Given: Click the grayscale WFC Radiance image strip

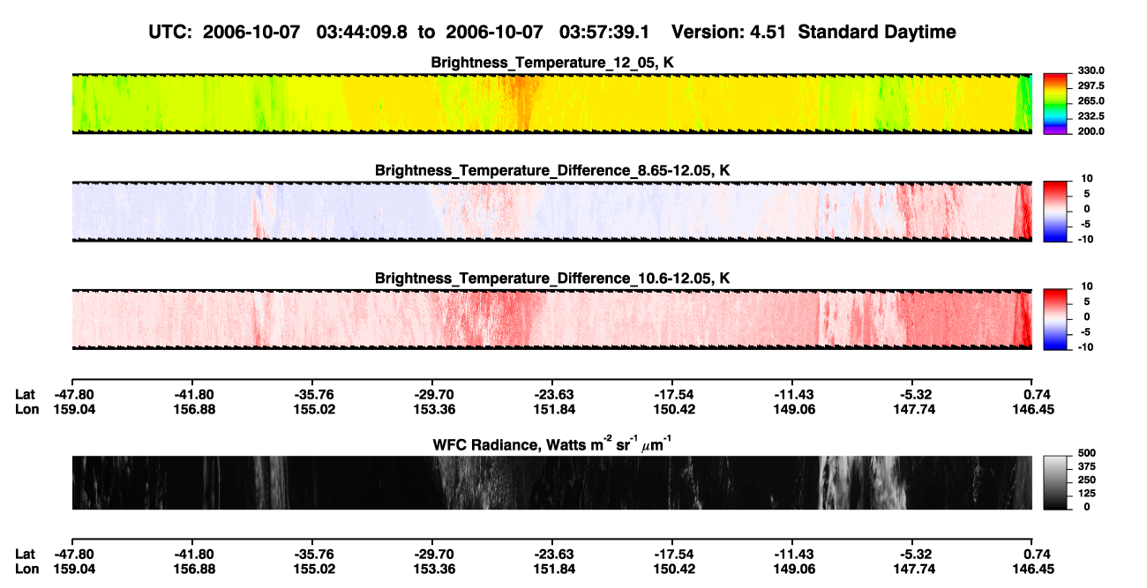Looking at the screenshot, I should 552,483.
